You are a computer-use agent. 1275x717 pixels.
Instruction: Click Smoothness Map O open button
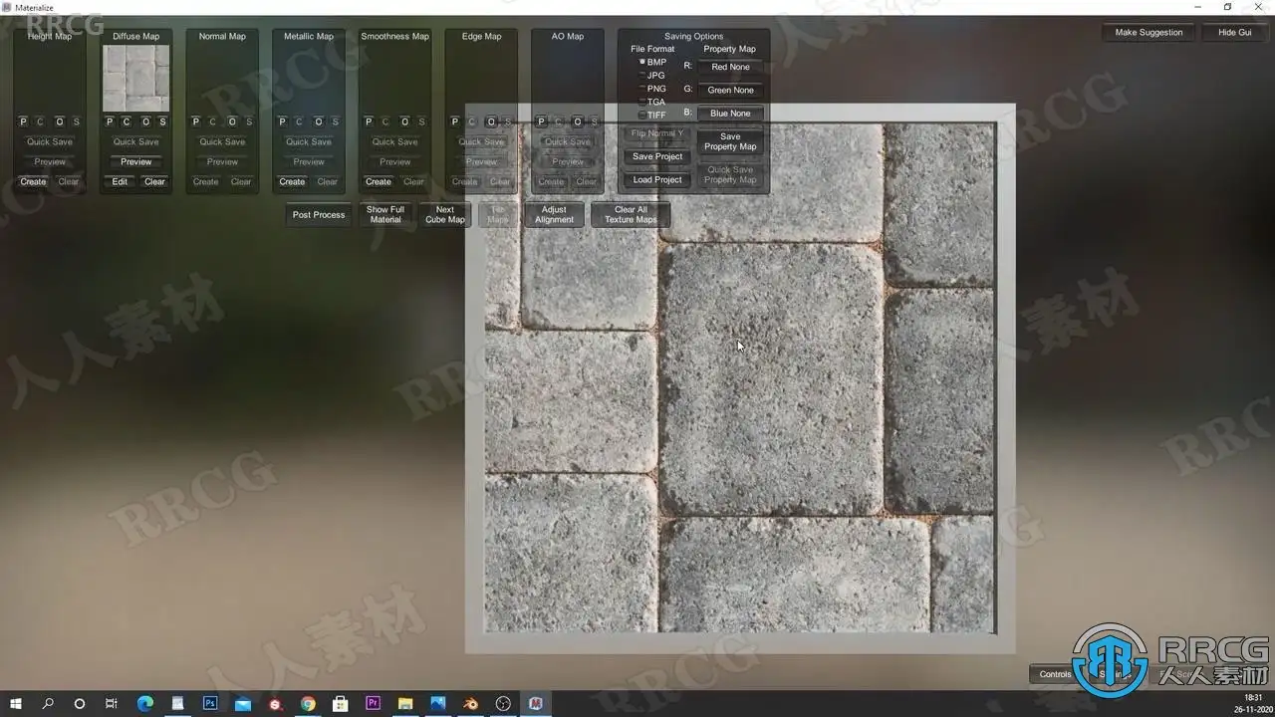[404, 121]
